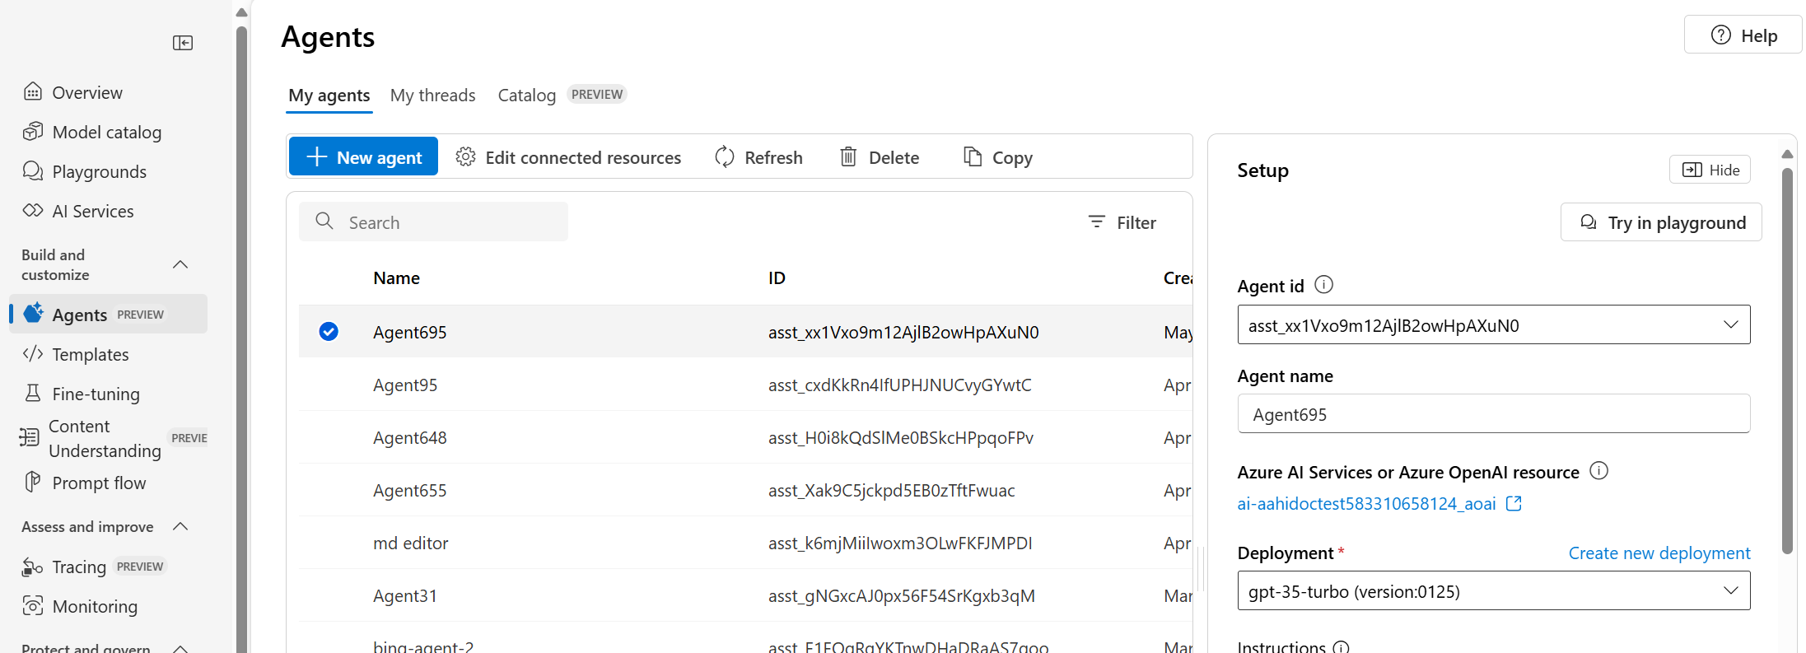
Task: Open the Agent id dropdown
Action: tap(1730, 325)
